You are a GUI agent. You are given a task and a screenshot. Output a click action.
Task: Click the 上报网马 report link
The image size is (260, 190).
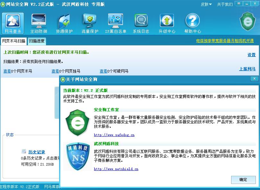(x=247, y=69)
